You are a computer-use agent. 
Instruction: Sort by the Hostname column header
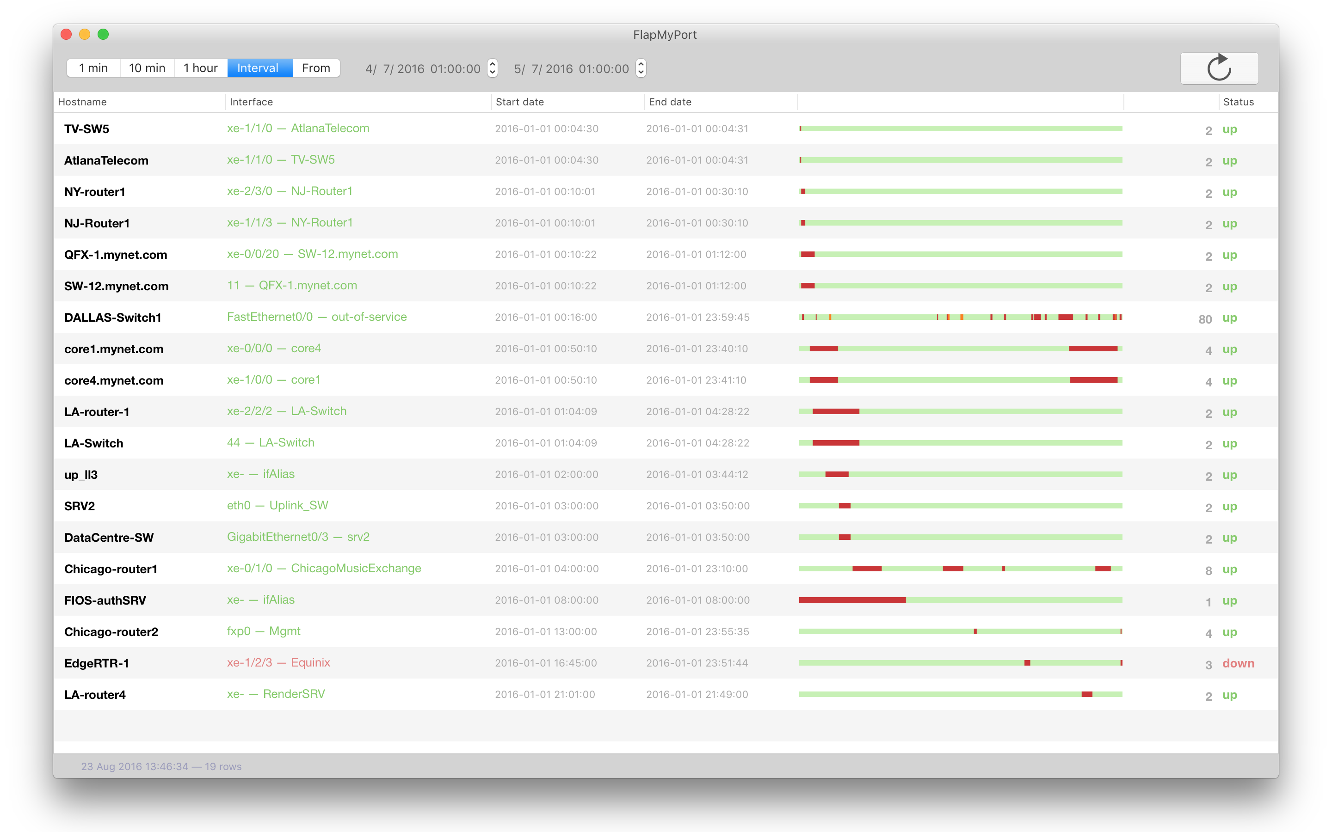[83, 102]
